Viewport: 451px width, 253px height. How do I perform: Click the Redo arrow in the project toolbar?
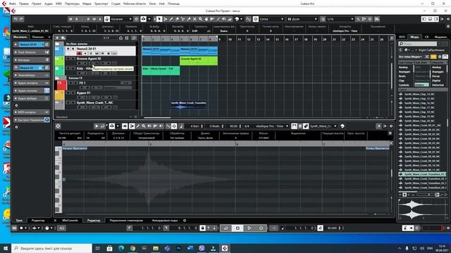(x=21, y=19)
